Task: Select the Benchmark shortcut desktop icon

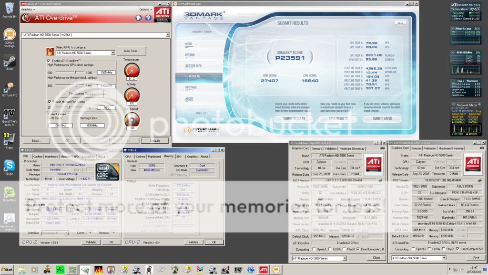Action: tap(10, 222)
